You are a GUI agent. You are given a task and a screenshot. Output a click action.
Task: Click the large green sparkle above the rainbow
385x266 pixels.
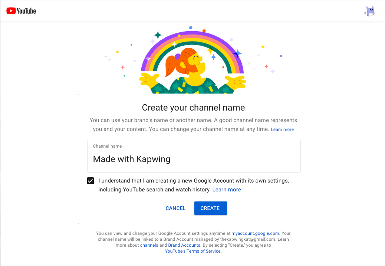tap(158, 35)
